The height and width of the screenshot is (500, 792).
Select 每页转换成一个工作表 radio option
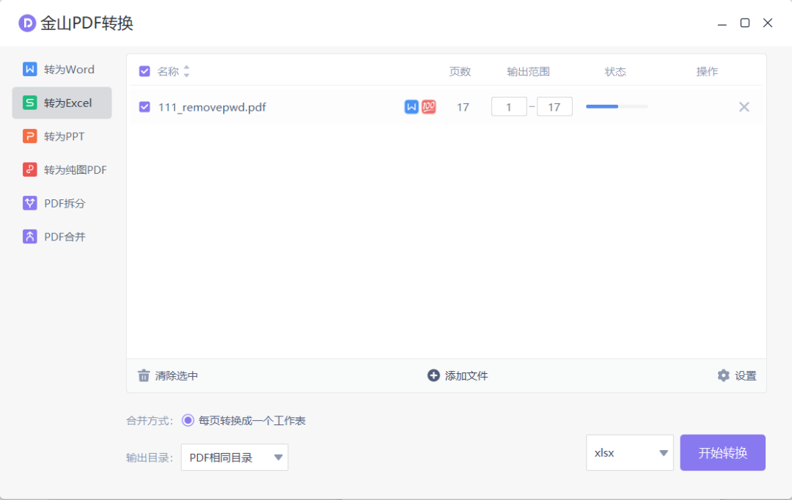coord(188,420)
